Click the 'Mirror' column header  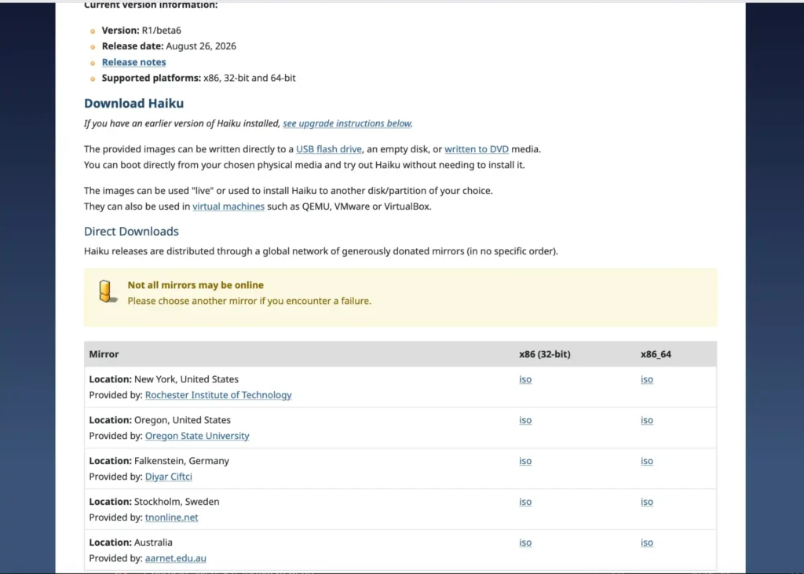(104, 354)
